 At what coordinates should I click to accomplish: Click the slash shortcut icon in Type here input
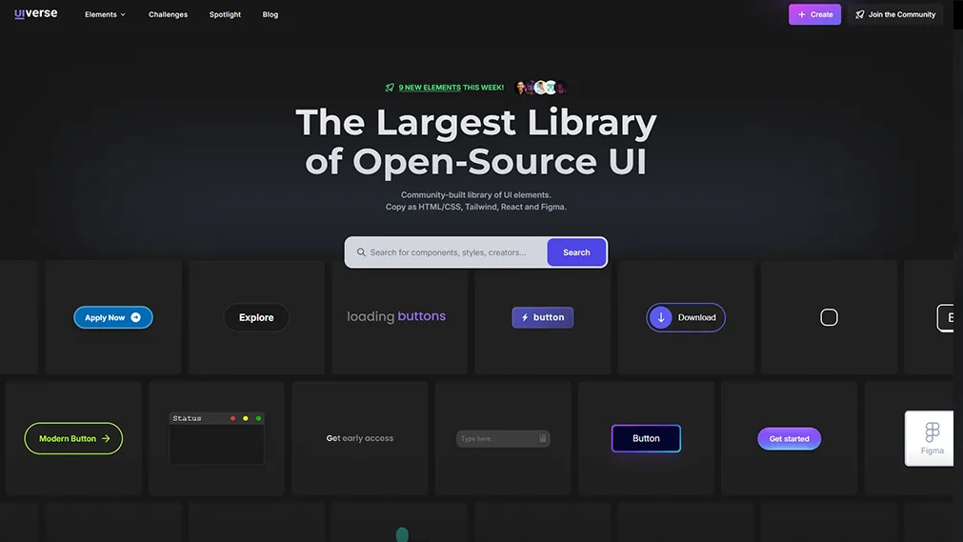(542, 438)
